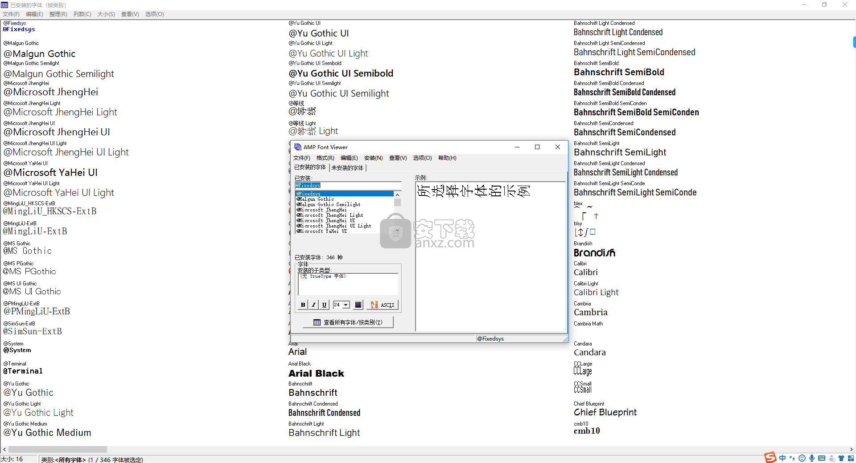856x463 pixels.
Task: Open 列数(C) menu in font list window
Action: pos(82,14)
